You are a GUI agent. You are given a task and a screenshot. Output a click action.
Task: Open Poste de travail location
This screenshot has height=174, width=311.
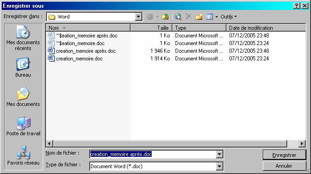[x=23, y=126]
